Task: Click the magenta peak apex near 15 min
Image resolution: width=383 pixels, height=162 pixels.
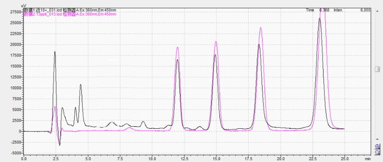Action: pos(216,42)
